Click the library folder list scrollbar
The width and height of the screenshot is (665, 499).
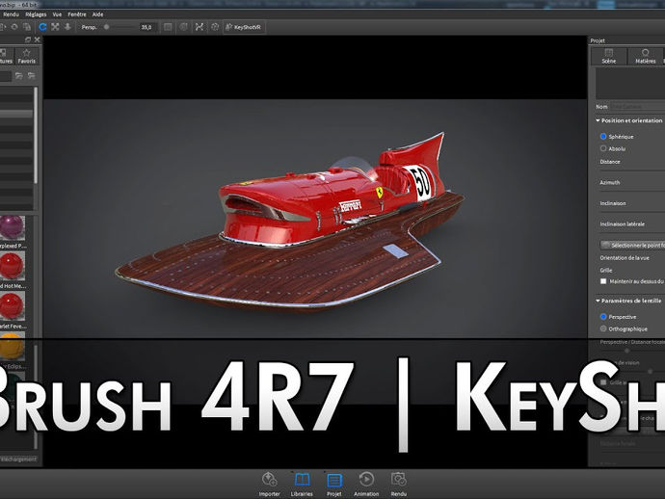tap(36, 136)
